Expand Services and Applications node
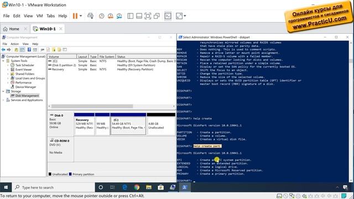The image size is (354, 199). point(3,100)
